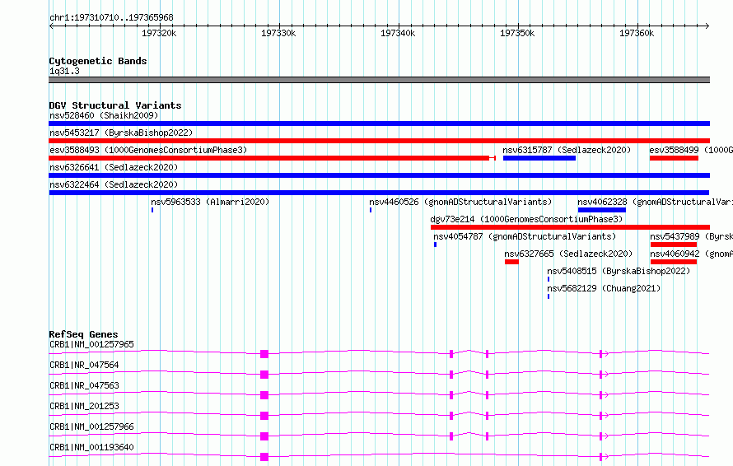Click CRB1|NM_001257966 transcript label

click(91, 426)
